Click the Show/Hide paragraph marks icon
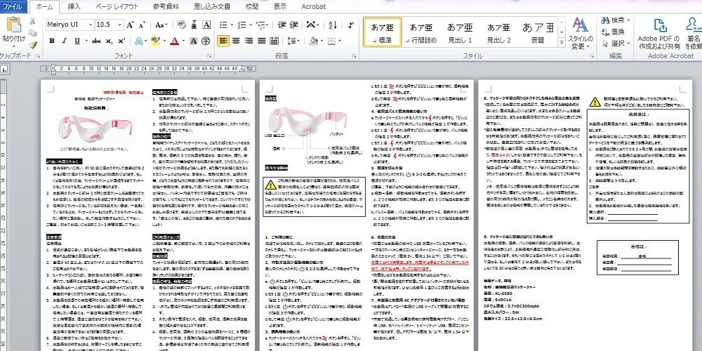 click(x=350, y=25)
